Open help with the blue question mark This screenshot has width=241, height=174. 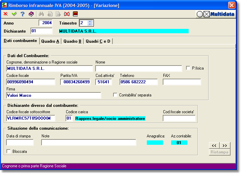point(23,14)
